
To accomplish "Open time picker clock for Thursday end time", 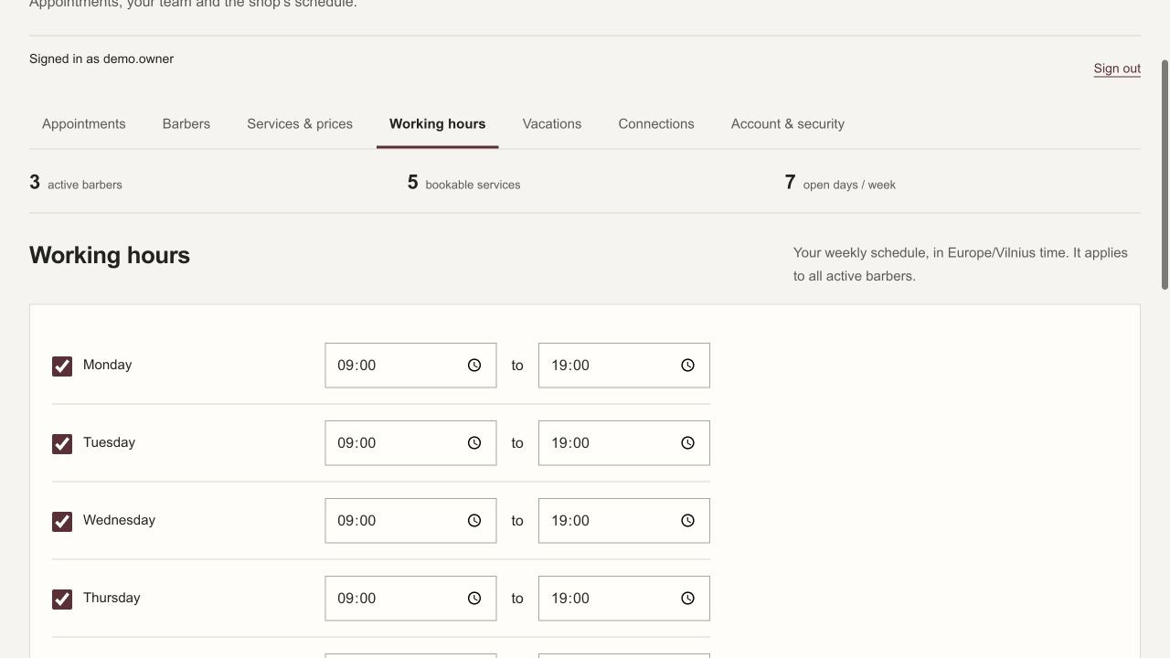I will (x=688, y=599).
